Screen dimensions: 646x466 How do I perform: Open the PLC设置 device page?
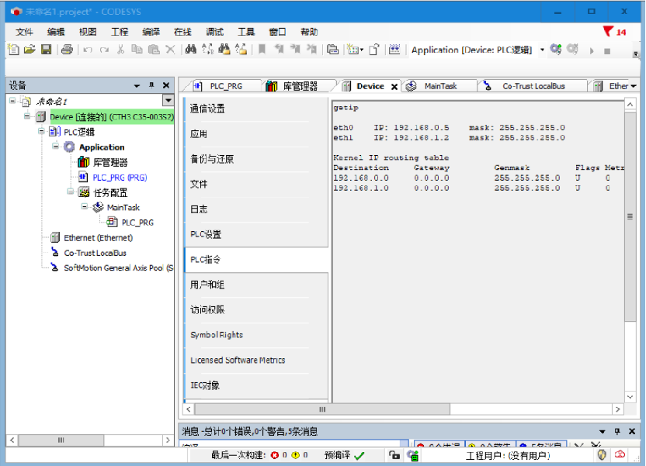[256, 234]
